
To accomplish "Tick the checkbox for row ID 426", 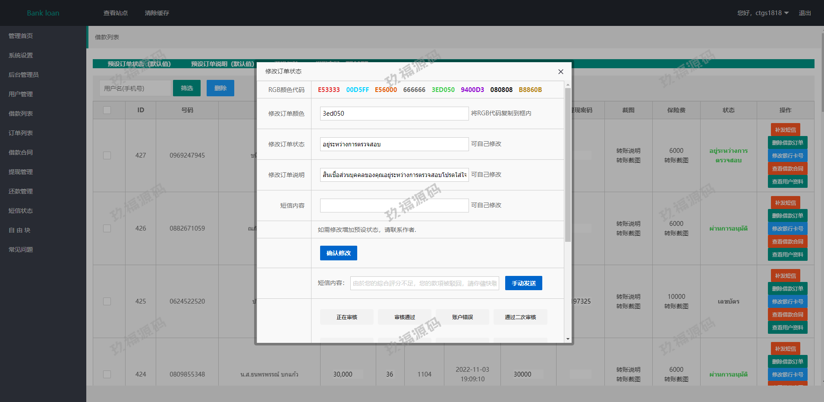I will pos(107,228).
